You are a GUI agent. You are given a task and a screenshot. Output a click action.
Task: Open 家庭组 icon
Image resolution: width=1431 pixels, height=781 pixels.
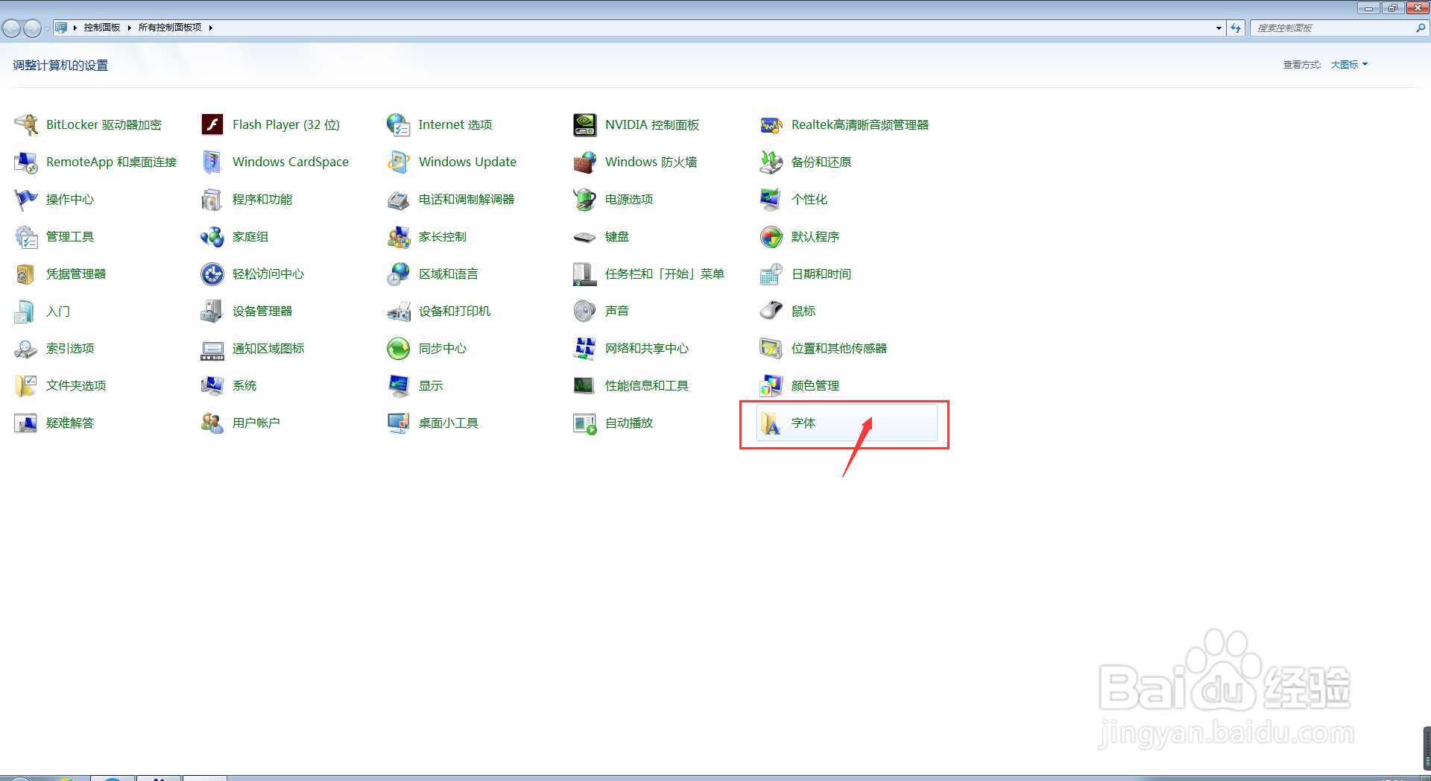tap(212, 236)
